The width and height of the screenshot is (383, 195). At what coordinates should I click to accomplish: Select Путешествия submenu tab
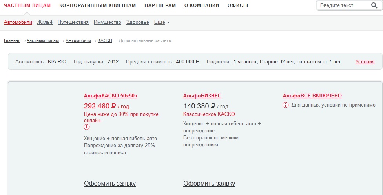pos(73,22)
